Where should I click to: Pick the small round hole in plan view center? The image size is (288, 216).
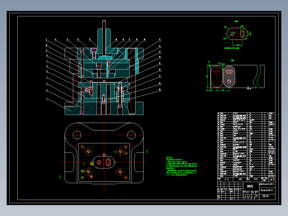tap(99, 162)
